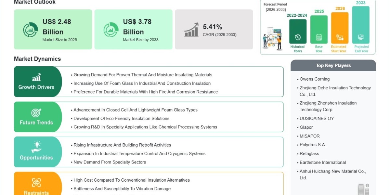The width and height of the screenshot is (390, 195).
Task: Click the 'Estimated Start Year' caption
Action: (x=339, y=49)
